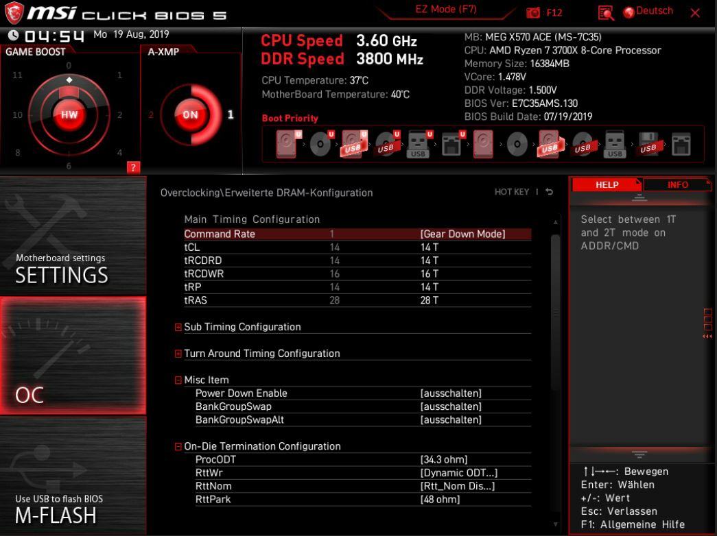Select the UEFI network boot device
This screenshot has width=717, height=536.
coord(453,144)
